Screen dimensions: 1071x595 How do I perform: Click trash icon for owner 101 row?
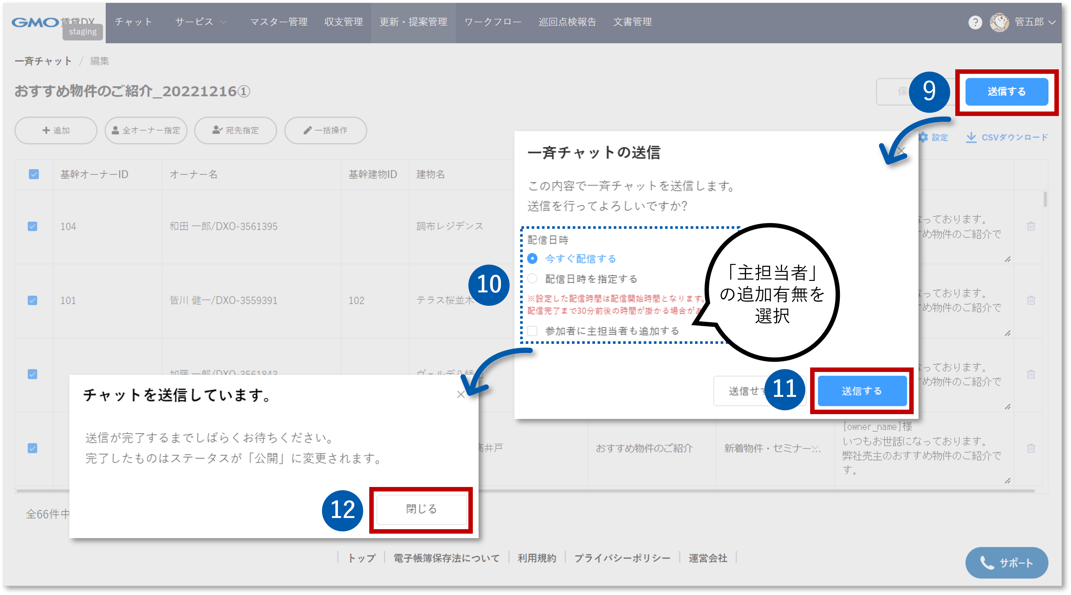click(x=1031, y=300)
